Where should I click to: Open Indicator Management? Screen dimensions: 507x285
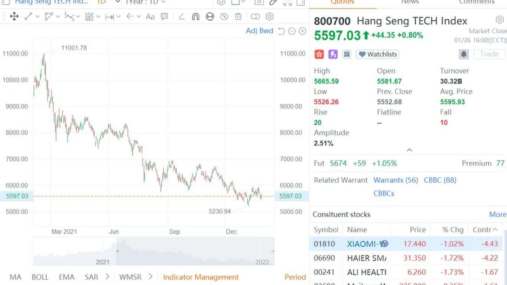pos(201,277)
